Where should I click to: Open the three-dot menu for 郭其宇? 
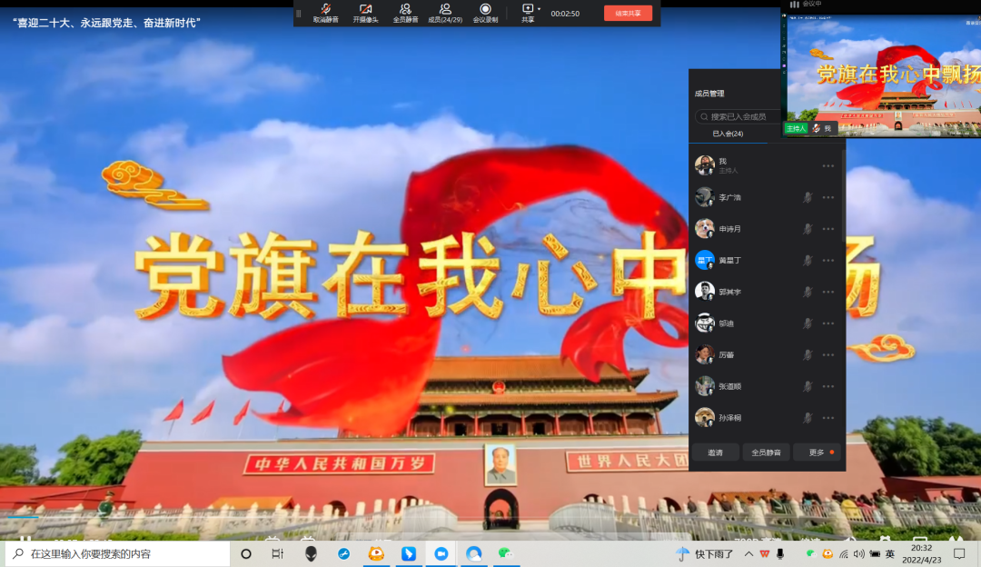coord(827,292)
